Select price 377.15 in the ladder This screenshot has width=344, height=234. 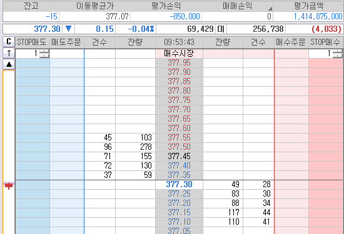[179, 213]
